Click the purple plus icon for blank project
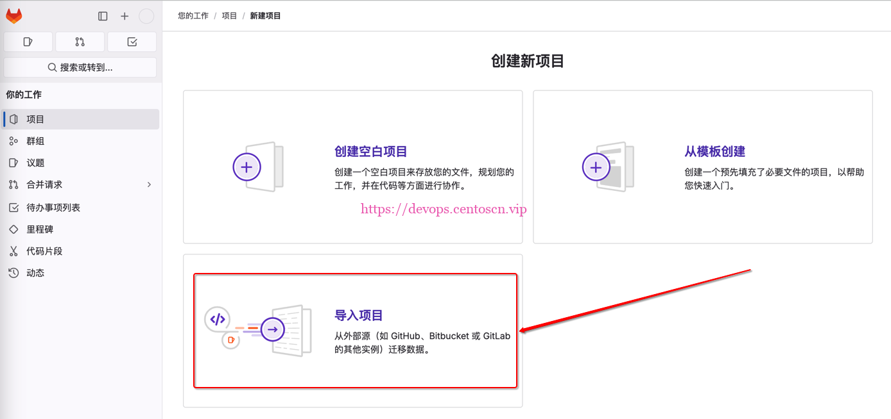This screenshot has height=419, width=891. pyautogui.click(x=247, y=167)
